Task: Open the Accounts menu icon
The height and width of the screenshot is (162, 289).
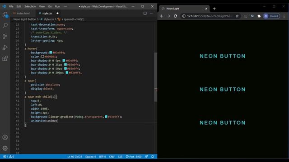Action: pos(5,137)
